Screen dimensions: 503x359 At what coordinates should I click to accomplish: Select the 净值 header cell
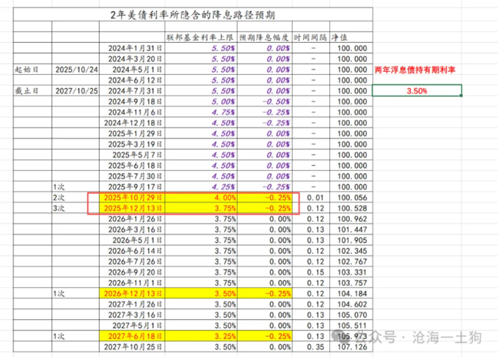click(x=351, y=37)
